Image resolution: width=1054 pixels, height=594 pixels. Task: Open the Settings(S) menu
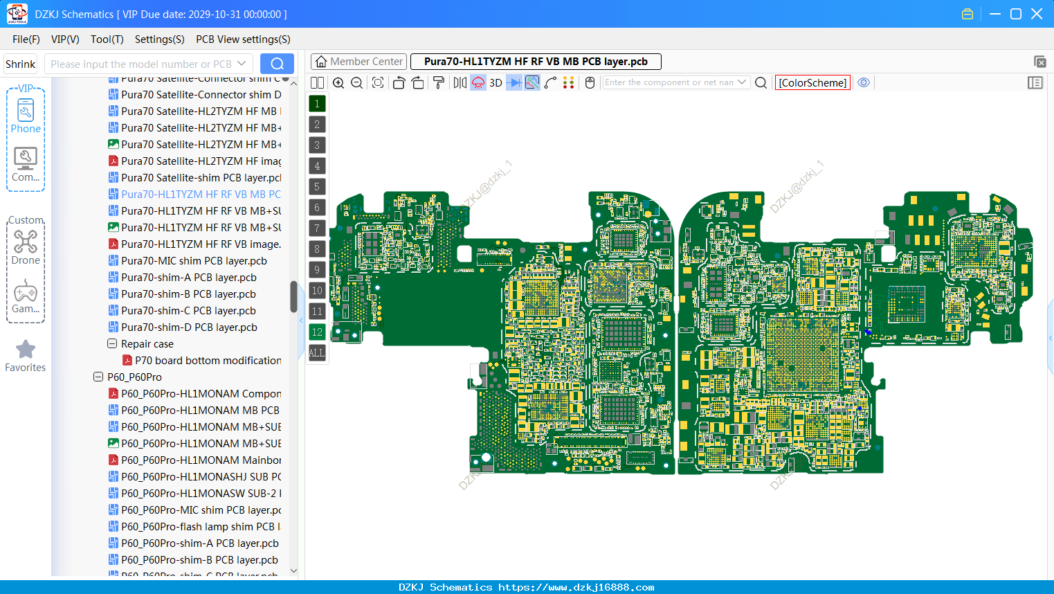(x=160, y=39)
